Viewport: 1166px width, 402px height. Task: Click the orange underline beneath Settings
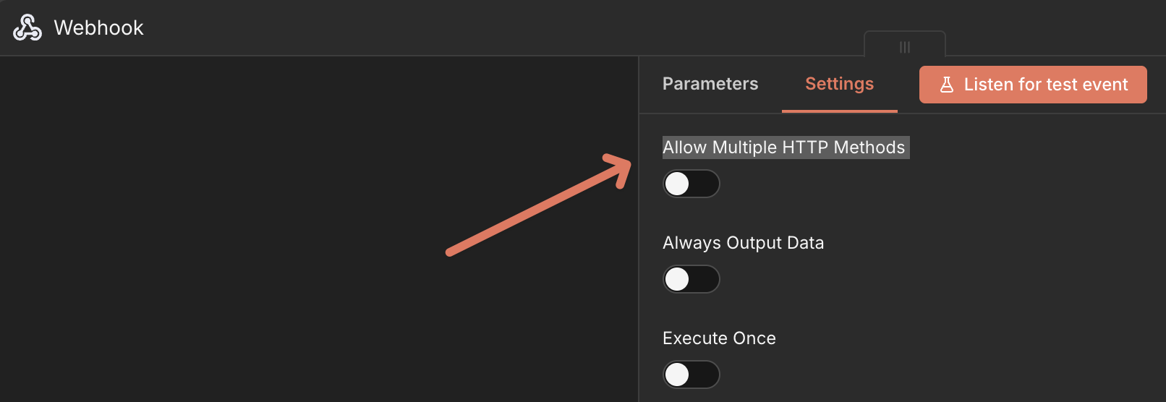839,111
